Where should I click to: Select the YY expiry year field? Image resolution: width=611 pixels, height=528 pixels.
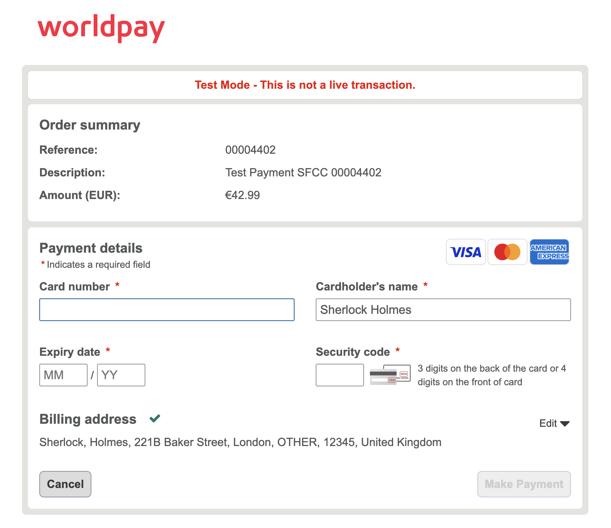click(x=121, y=375)
